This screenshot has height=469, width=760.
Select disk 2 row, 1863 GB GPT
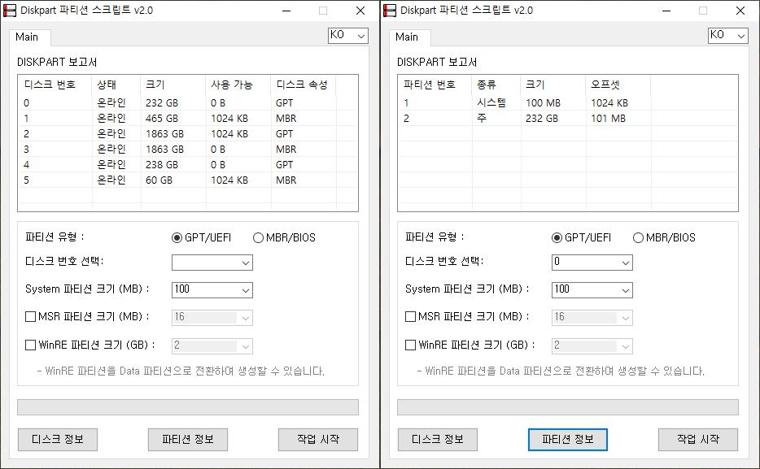coord(188,134)
